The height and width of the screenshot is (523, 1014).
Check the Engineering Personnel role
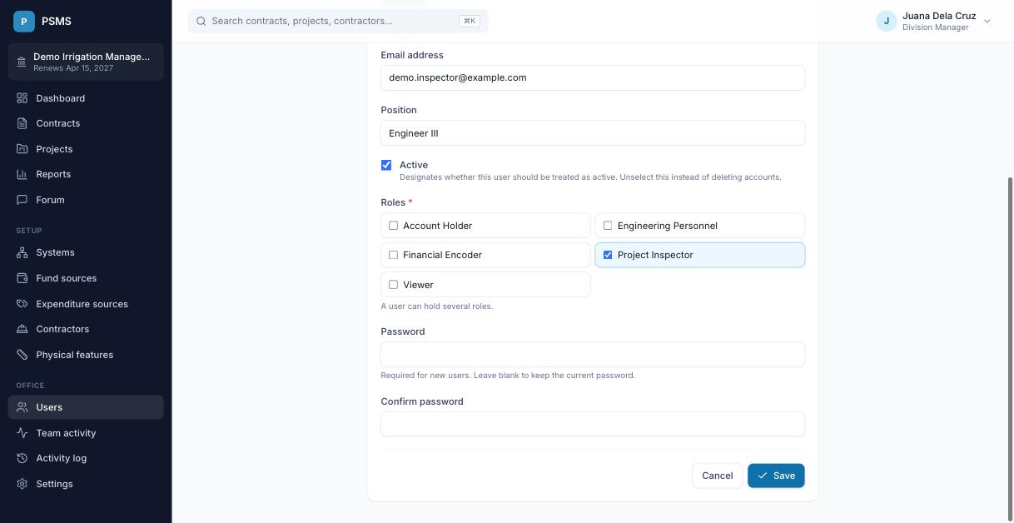click(x=608, y=226)
